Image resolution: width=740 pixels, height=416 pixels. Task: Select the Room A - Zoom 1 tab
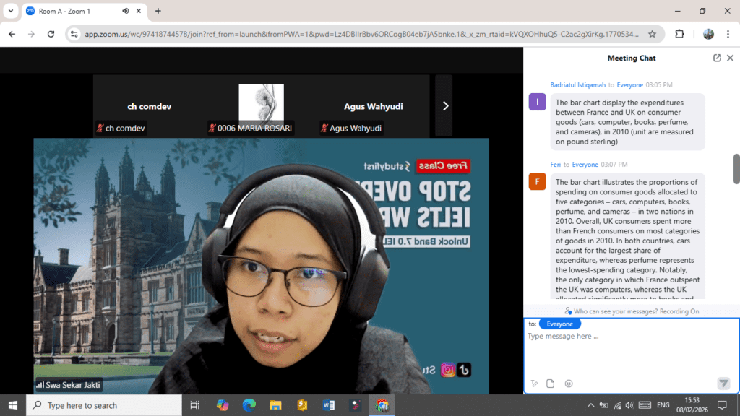tap(72, 11)
